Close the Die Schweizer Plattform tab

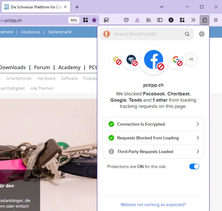coord(65,7)
